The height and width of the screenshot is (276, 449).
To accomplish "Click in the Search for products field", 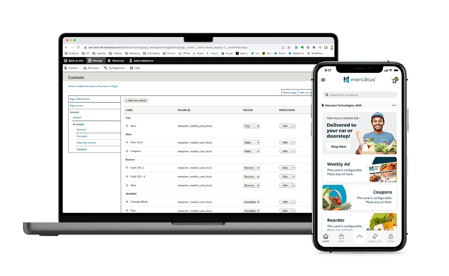I will [x=360, y=95].
